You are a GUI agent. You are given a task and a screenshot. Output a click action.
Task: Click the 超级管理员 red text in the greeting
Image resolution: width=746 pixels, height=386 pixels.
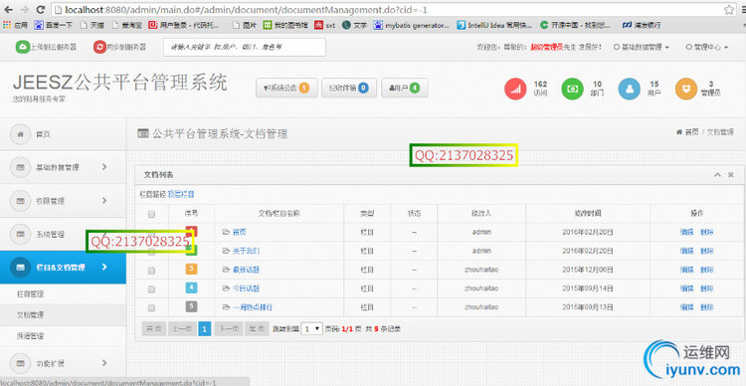coord(547,47)
